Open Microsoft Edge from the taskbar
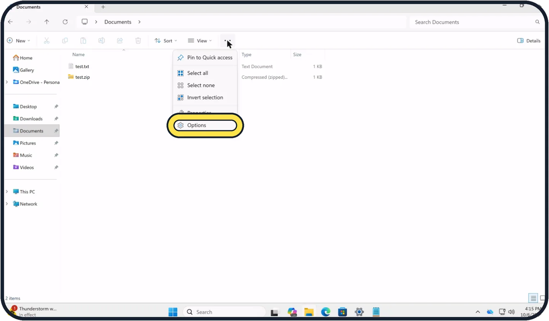Image resolution: width=549 pixels, height=321 pixels. pyautogui.click(x=325, y=312)
